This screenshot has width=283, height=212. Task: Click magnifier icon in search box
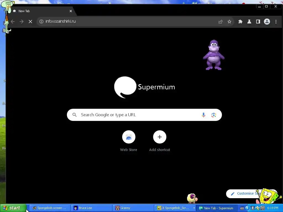tap(74, 115)
